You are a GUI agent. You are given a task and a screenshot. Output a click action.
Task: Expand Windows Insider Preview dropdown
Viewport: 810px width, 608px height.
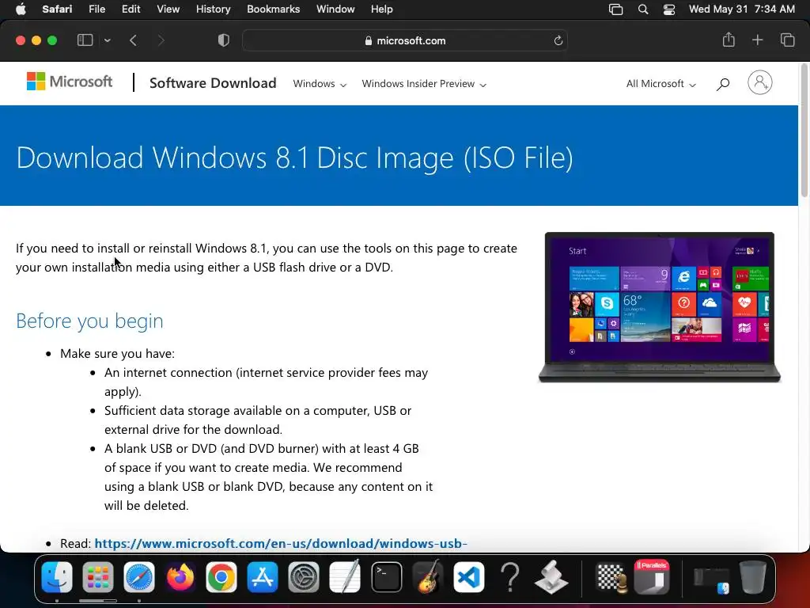pos(424,84)
